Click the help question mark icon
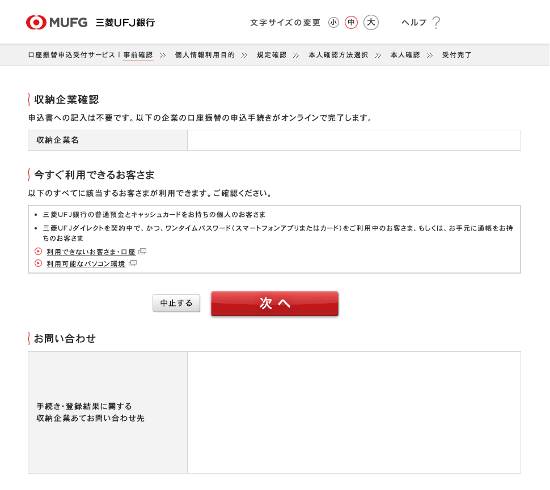This screenshot has height=490, width=550. 436,23
